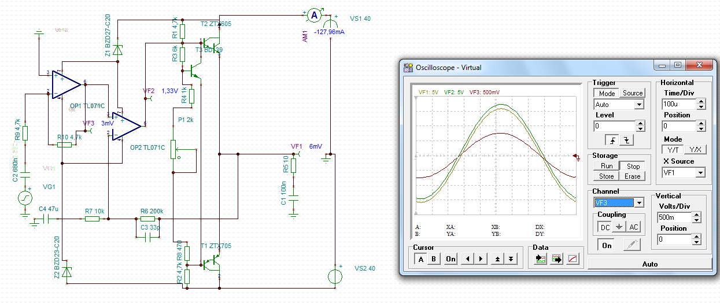This screenshot has width=720, height=303.
Task: Toggle cursor On button
Action: [451, 259]
